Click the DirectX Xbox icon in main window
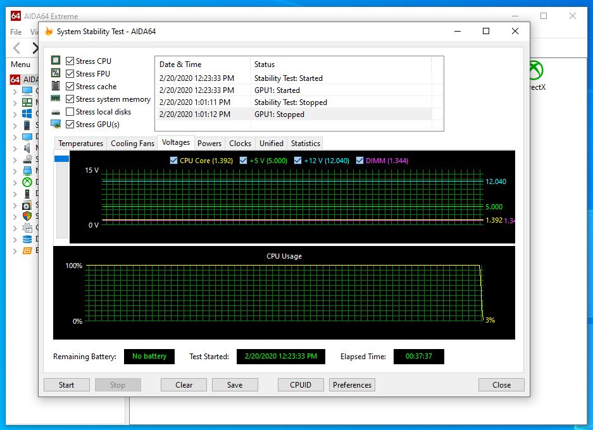This screenshot has width=593, height=430. [x=535, y=70]
